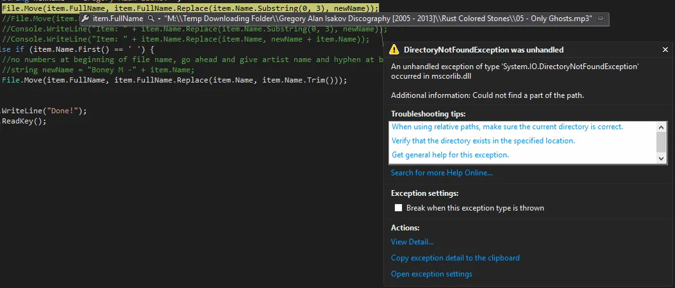
Task: Click the wrench icon beside item.FullName
Action: pyautogui.click(x=85, y=19)
